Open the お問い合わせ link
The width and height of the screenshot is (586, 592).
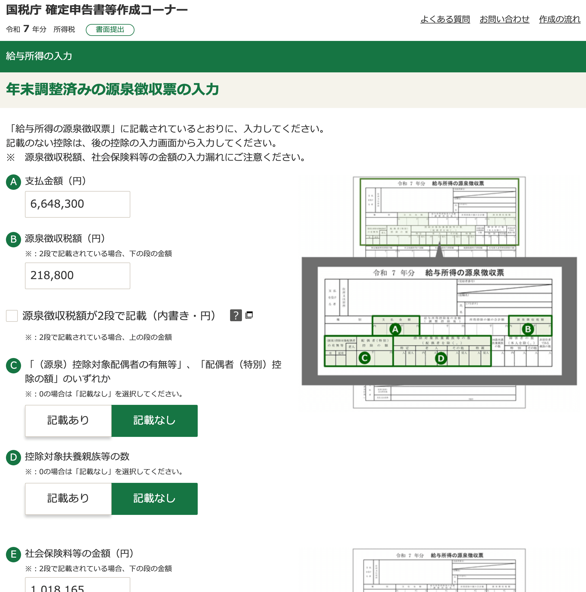click(504, 19)
